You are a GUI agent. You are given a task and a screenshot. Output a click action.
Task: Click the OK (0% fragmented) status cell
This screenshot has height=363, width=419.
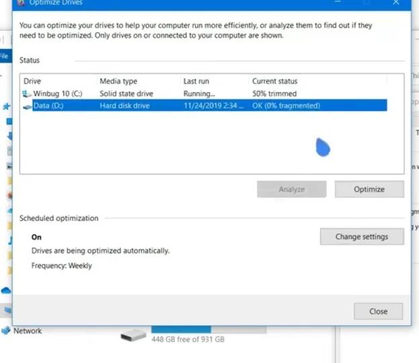coord(287,106)
